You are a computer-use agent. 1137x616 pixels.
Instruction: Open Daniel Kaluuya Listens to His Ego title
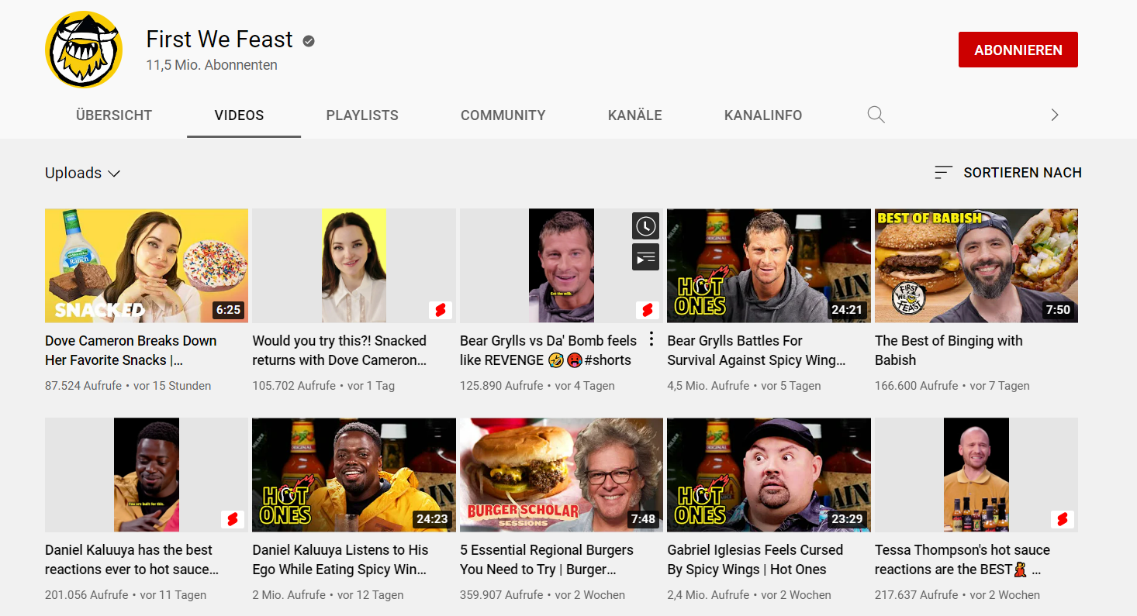click(x=340, y=559)
